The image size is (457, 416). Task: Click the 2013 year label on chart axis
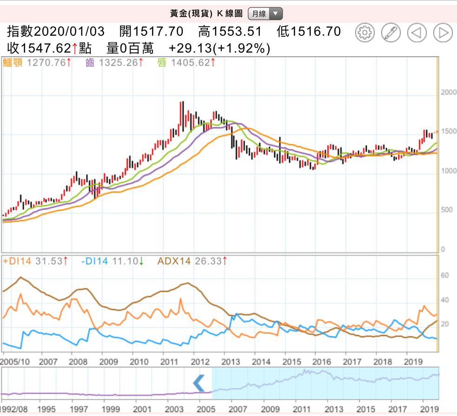pos(231,362)
